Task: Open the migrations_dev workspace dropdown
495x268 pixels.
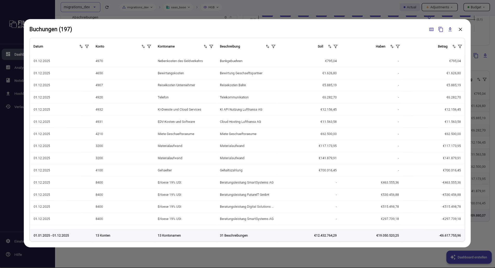Action: click(81, 7)
